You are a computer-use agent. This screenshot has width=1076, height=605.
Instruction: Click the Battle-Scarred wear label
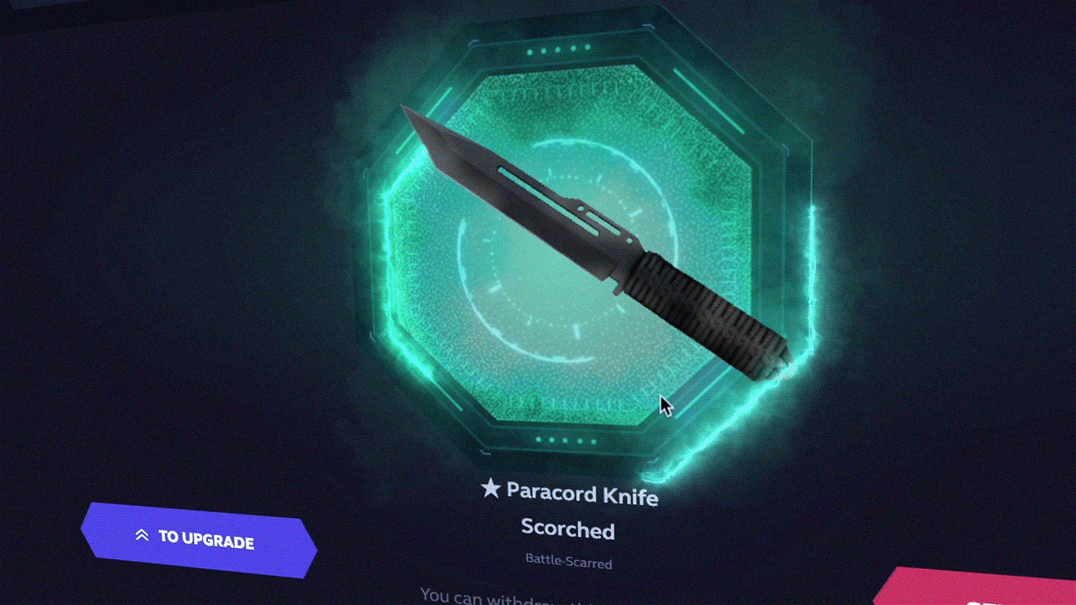click(569, 561)
